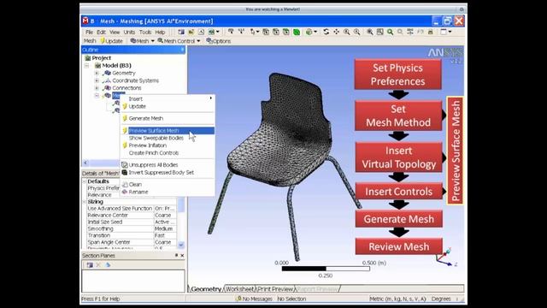Screen dimensions: 547x308
Task: Choose Create Pinch Controls entry
Action: click(x=168, y=153)
